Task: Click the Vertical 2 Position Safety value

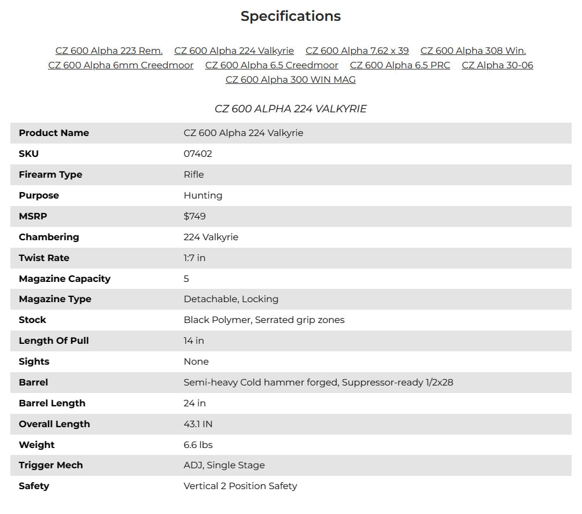Action: click(240, 486)
